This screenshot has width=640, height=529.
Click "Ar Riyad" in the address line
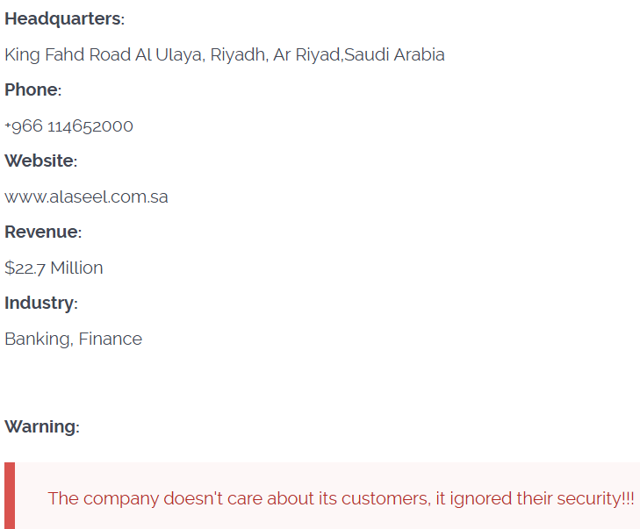[x=306, y=55]
